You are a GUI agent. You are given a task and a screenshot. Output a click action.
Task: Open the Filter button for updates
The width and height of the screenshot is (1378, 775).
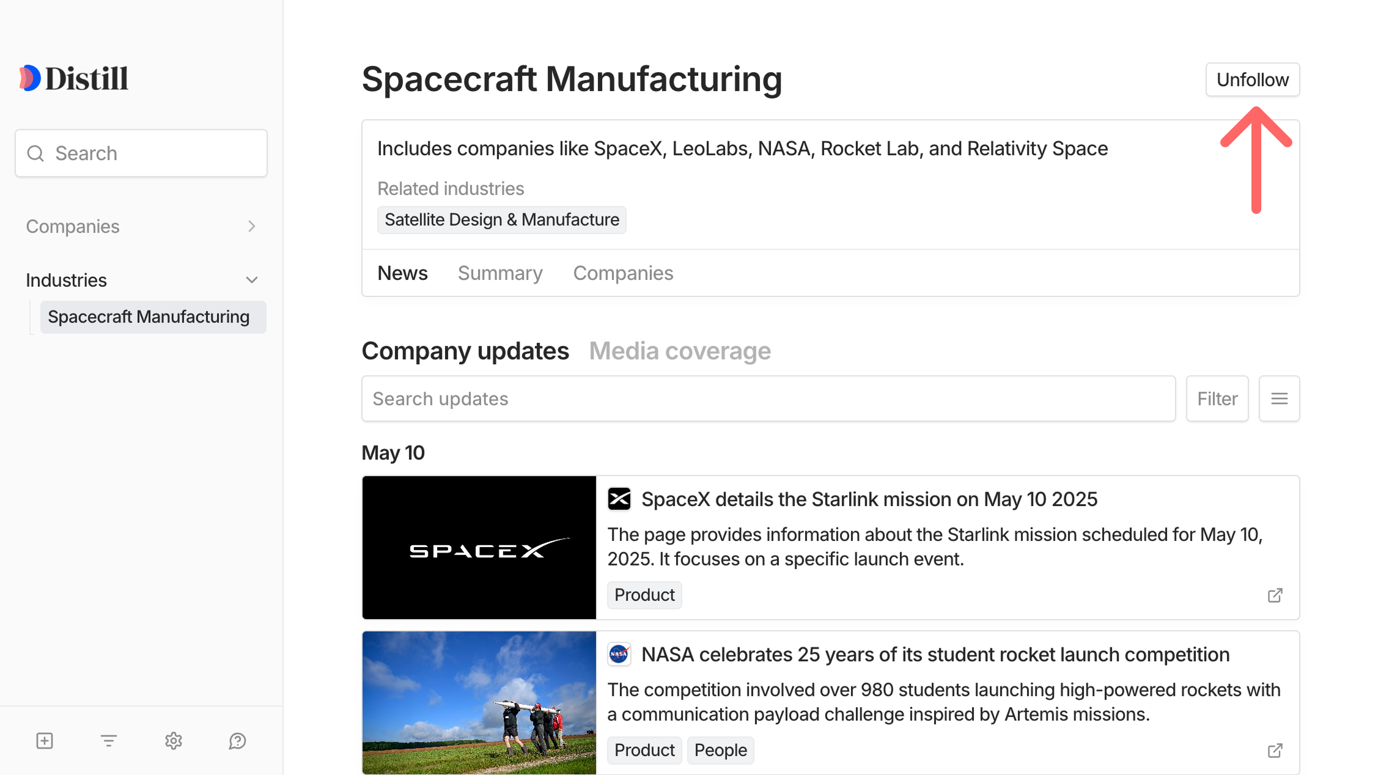[x=1217, y=399]
